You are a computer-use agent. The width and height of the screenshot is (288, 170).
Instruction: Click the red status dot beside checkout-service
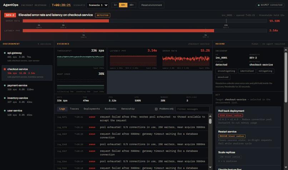(x=5, y=69)
